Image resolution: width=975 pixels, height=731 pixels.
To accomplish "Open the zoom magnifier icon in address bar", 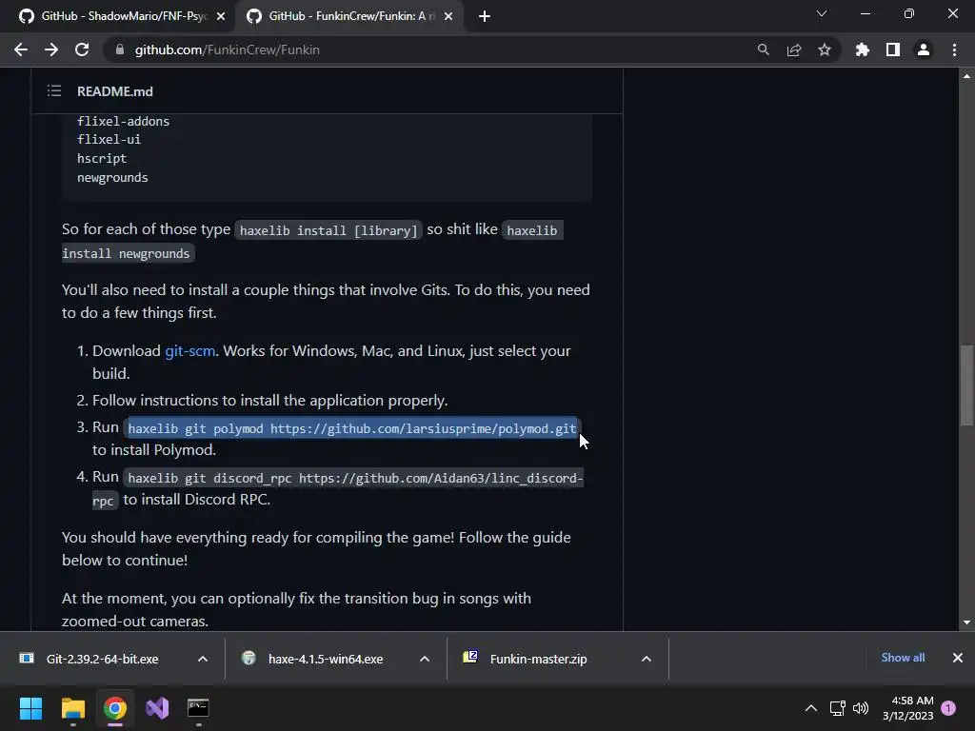I will point(763,49).
